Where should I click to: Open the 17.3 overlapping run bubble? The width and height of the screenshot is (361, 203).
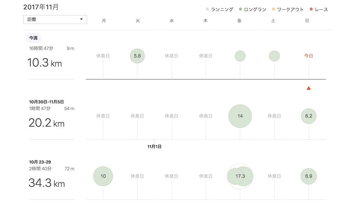click(240, 176)
